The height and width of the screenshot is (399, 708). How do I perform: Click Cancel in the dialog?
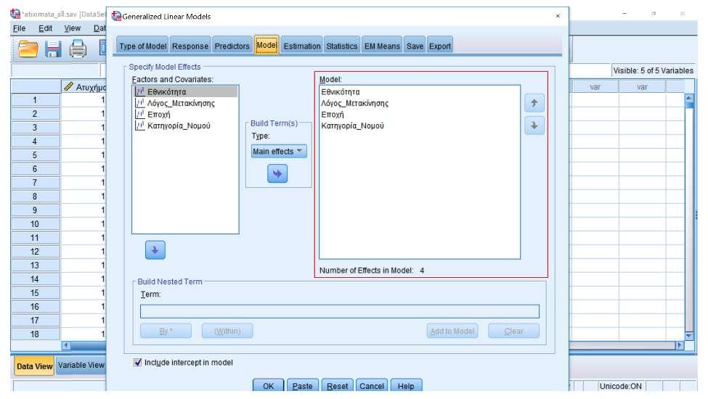pyautogui.click(x=372, y=385)
